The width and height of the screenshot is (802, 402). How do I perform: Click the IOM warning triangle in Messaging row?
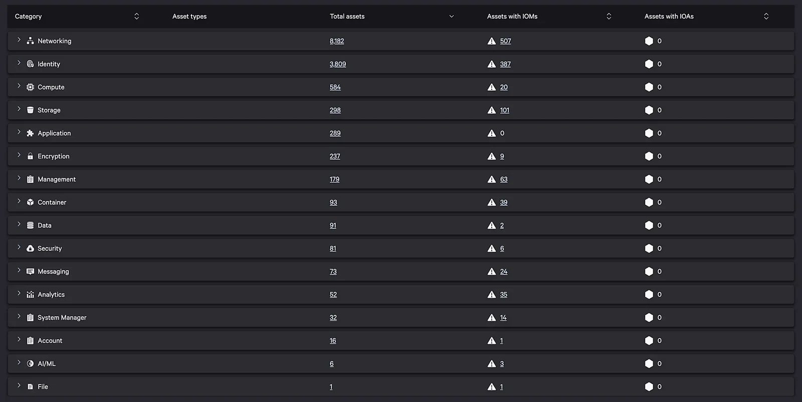tap(492, 272)
